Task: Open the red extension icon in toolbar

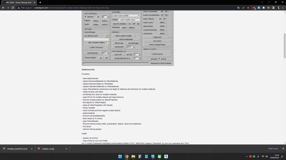Action: (254, 8)
